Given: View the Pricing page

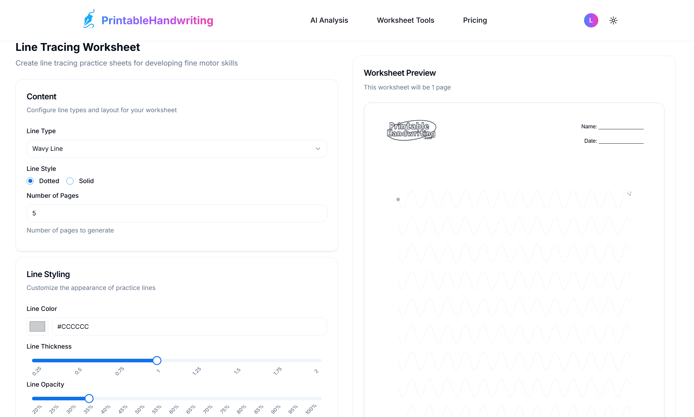Looking at the screenshot, I should (x=475, y=20).
